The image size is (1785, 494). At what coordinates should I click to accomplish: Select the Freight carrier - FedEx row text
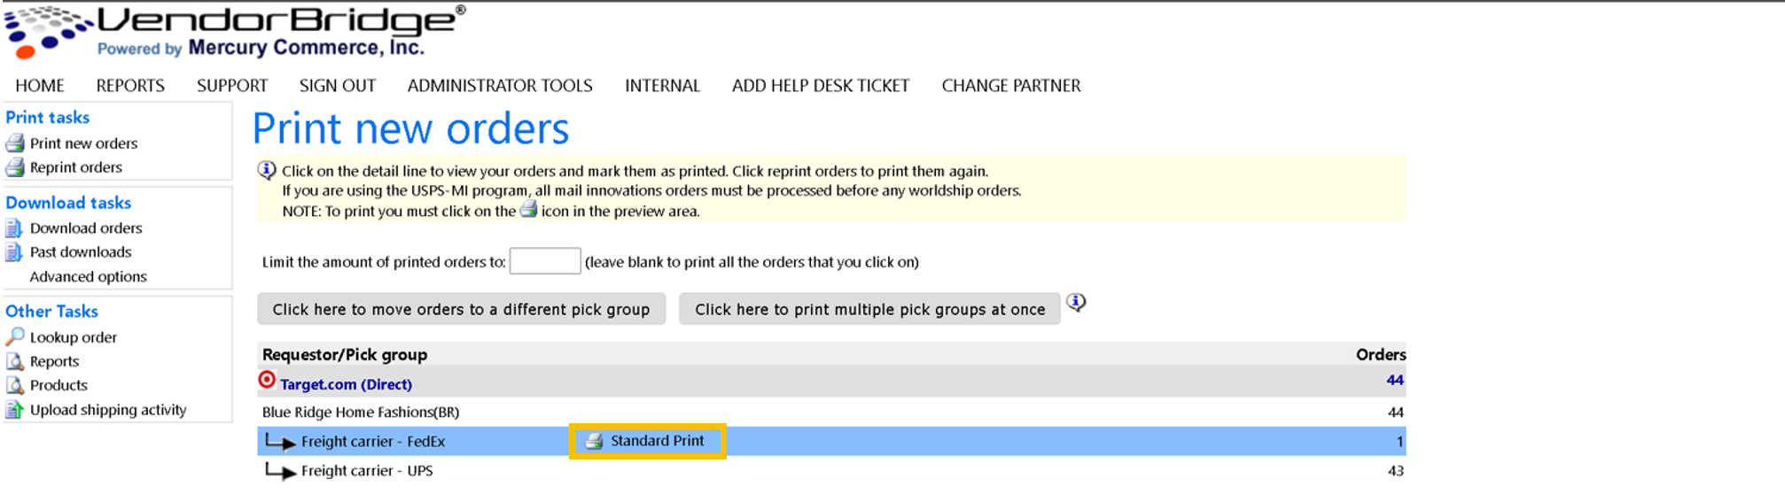tap(373, 442)
